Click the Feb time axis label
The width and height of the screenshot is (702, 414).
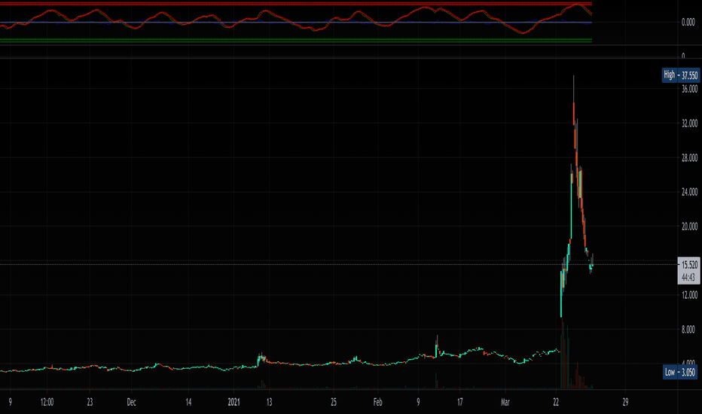coord(378,402)
